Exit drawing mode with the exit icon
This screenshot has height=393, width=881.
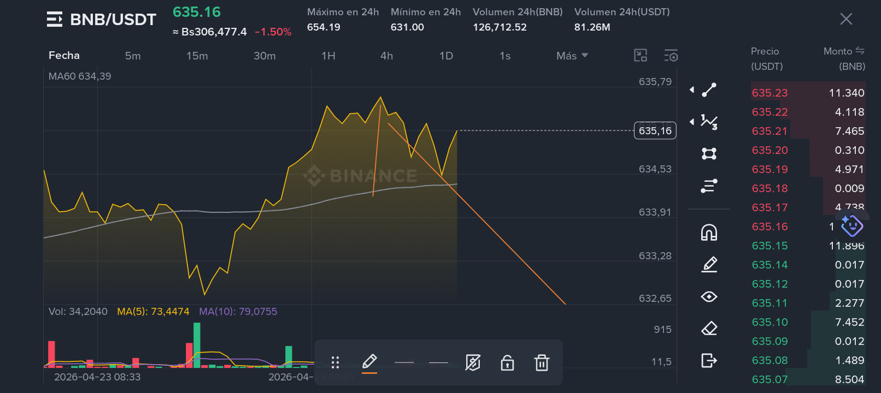709,360
